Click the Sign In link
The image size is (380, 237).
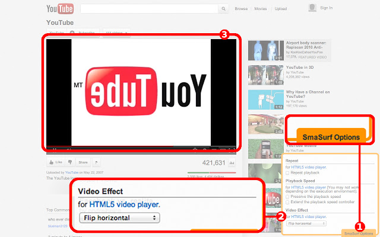point(327,8)
